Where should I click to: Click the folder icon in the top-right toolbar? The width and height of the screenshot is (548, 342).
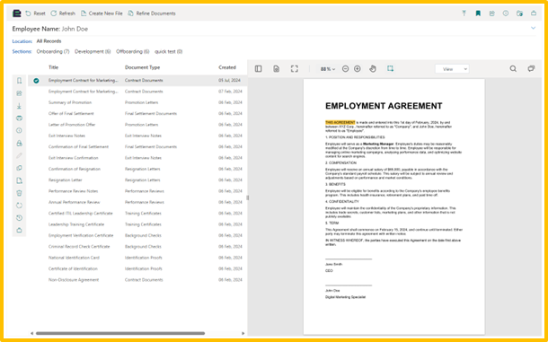coord(519,13)
